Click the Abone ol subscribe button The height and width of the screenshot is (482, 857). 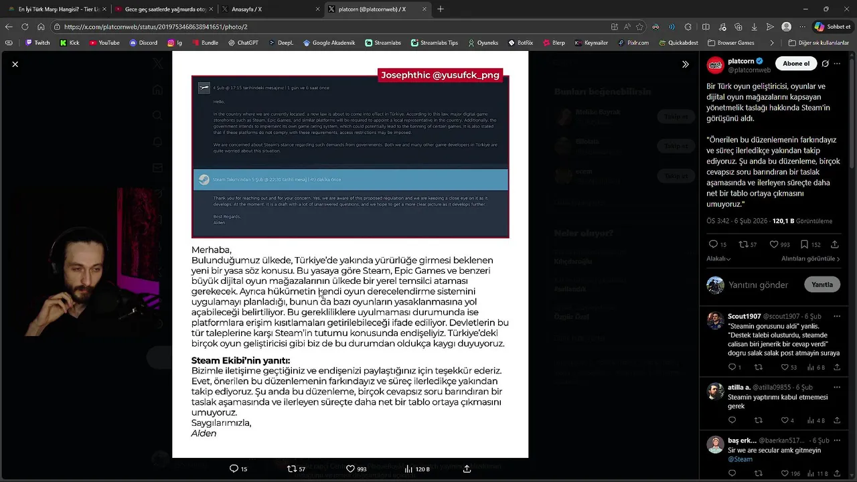[796, 64]
